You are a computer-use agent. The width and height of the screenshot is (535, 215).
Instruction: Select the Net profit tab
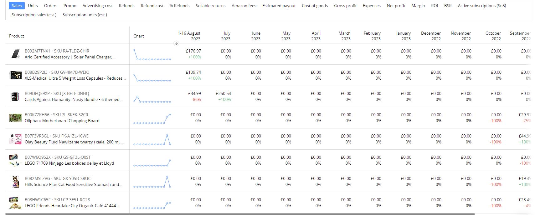396,6
